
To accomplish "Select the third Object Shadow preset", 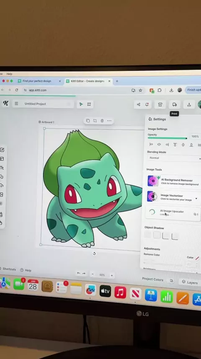I will tap(165, 235).
